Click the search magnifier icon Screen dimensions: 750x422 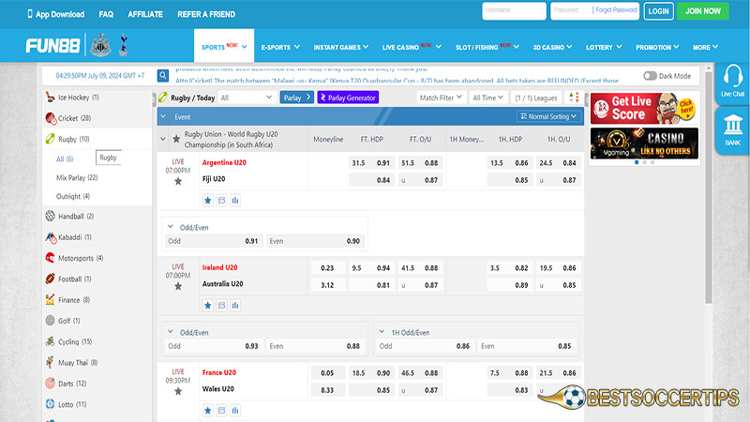coord(162,76)
